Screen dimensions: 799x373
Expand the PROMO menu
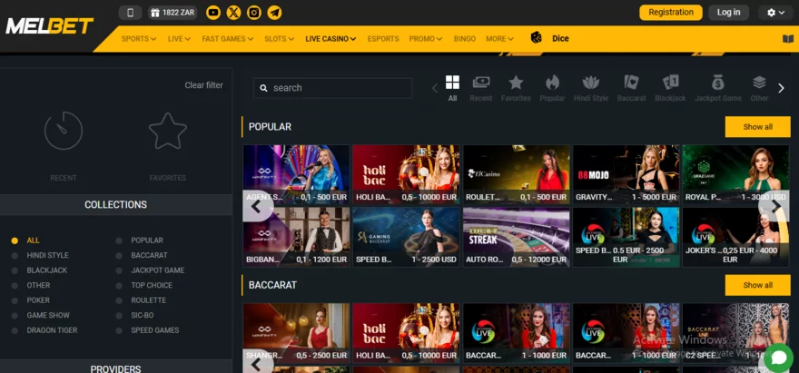click(426, 39)
